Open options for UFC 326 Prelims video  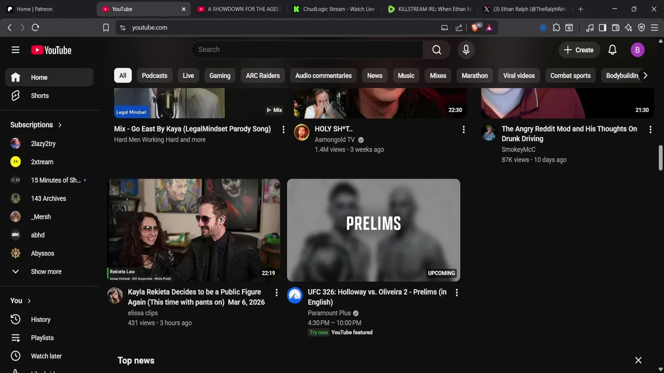pyautogui.click(x=457, y=293)
